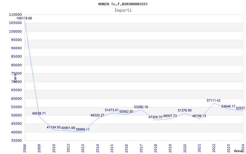Click the x-axis year 2016
The image size is (246, 154).
point(126,148)
